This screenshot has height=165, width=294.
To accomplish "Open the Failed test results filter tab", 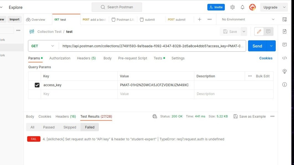I will 89,127.
